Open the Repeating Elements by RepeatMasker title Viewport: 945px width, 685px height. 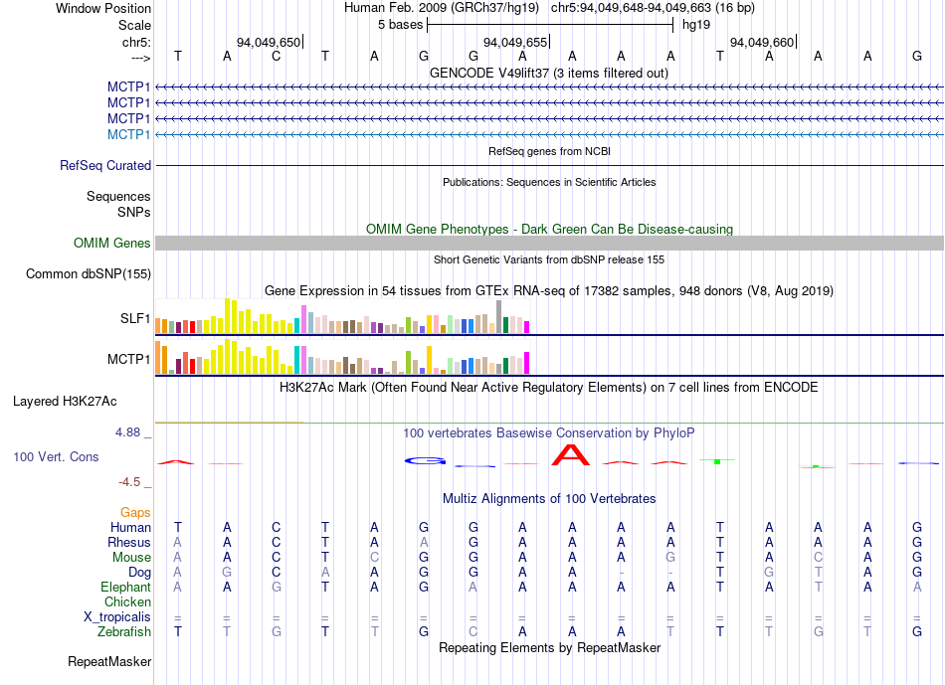549,648
